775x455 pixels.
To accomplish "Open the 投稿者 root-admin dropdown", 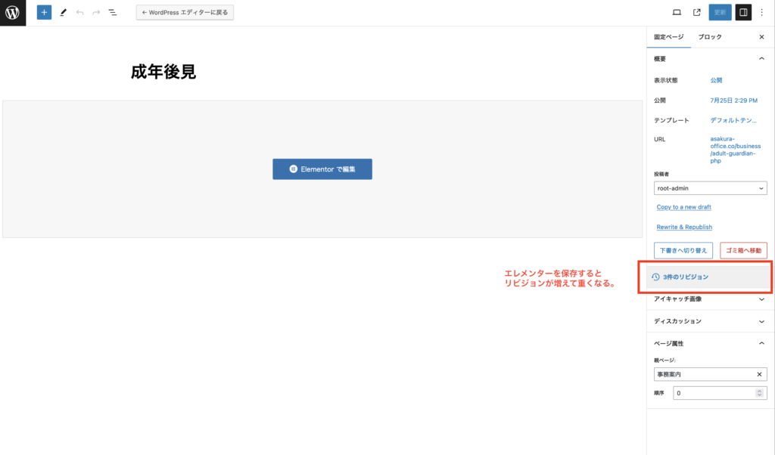I will 710,188.
